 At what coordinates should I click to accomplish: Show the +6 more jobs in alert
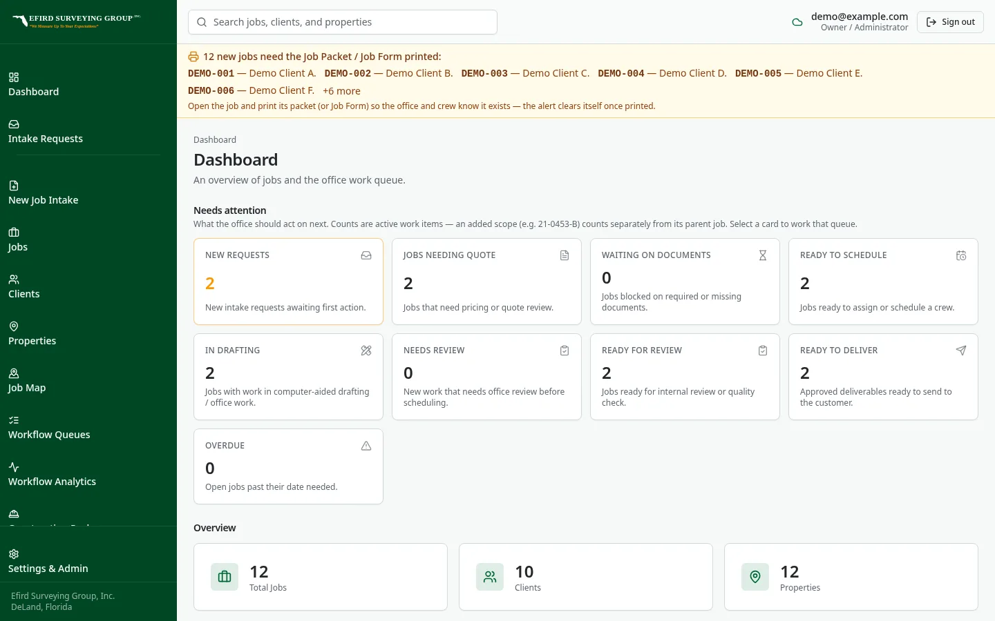point(341,91)
